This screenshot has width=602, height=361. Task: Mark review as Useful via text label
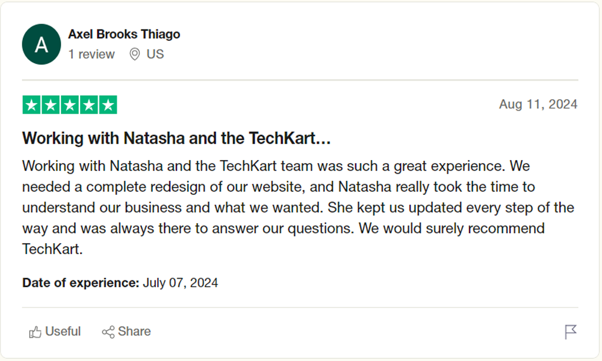click(63, 332)
